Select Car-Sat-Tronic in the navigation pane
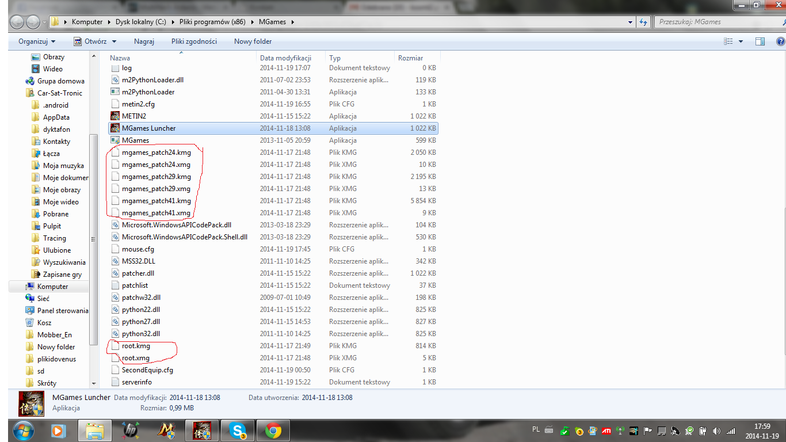786x442 pixels. click(x=60, y=93)
